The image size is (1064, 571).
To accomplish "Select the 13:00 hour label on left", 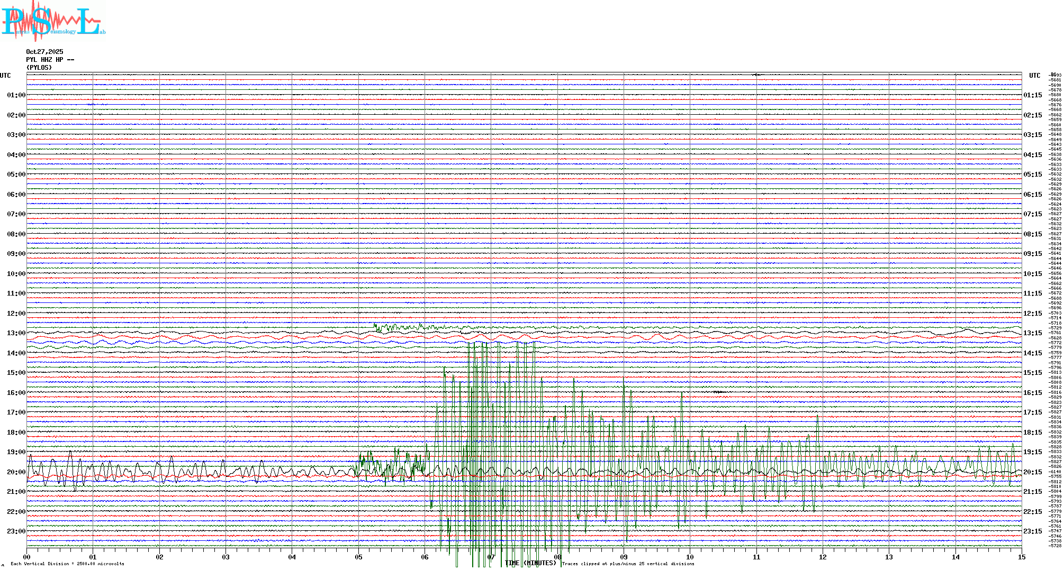I will click(16, 333).
